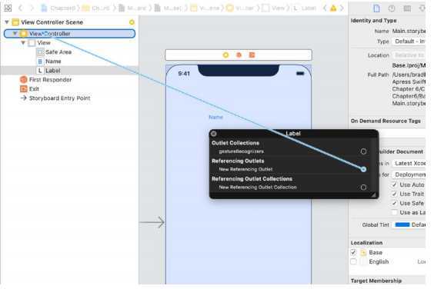Close the Label connections popup
This screenshot has height=289, width=434.
[x=214, y=134]
